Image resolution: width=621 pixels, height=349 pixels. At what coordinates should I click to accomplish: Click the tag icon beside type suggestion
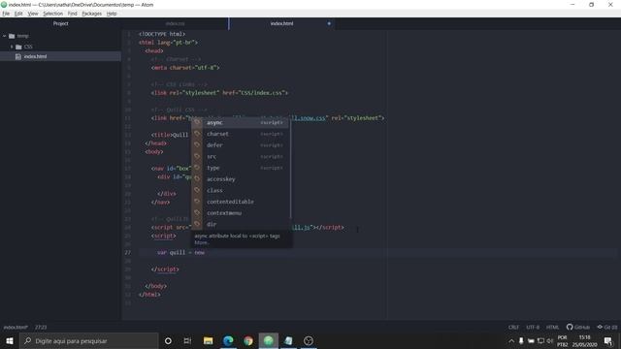197,168
